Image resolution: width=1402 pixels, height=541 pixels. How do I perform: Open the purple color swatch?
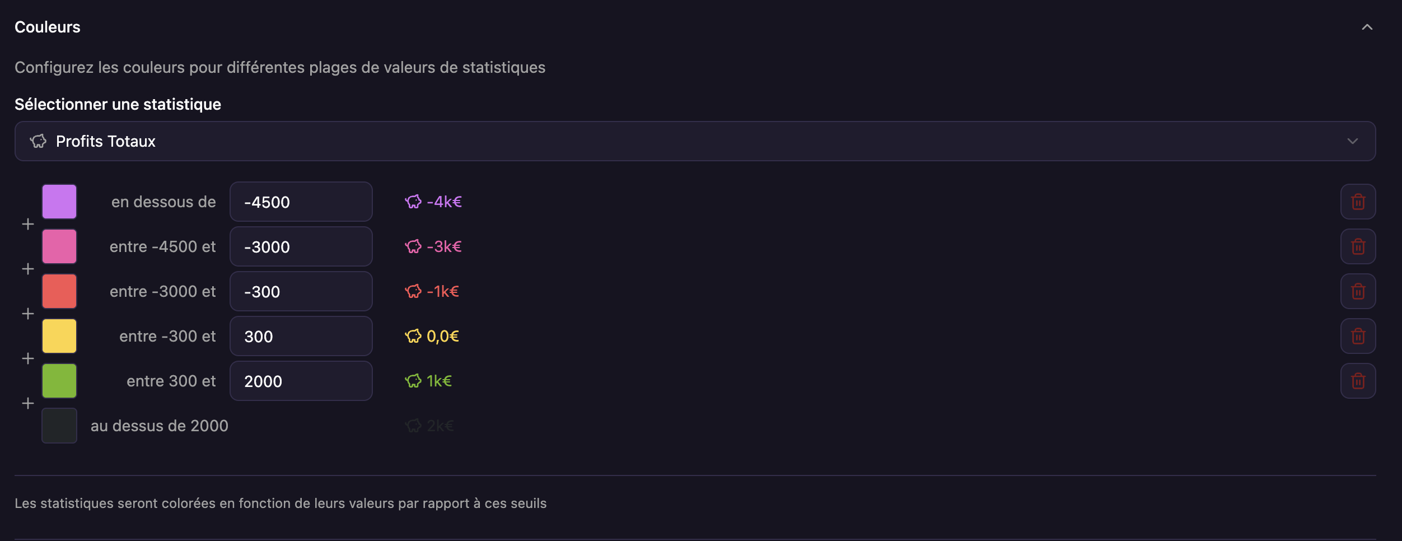click(x=59, y=202)
